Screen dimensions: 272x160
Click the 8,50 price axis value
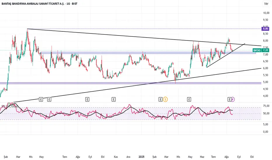266,34
